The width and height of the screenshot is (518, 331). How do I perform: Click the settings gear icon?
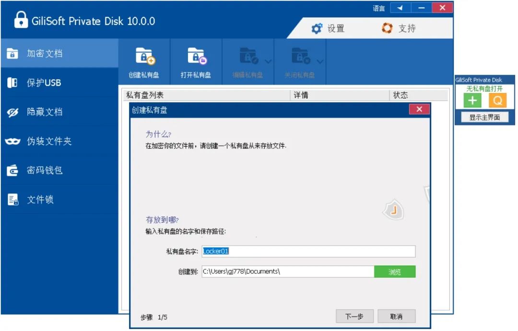[317, 28]
